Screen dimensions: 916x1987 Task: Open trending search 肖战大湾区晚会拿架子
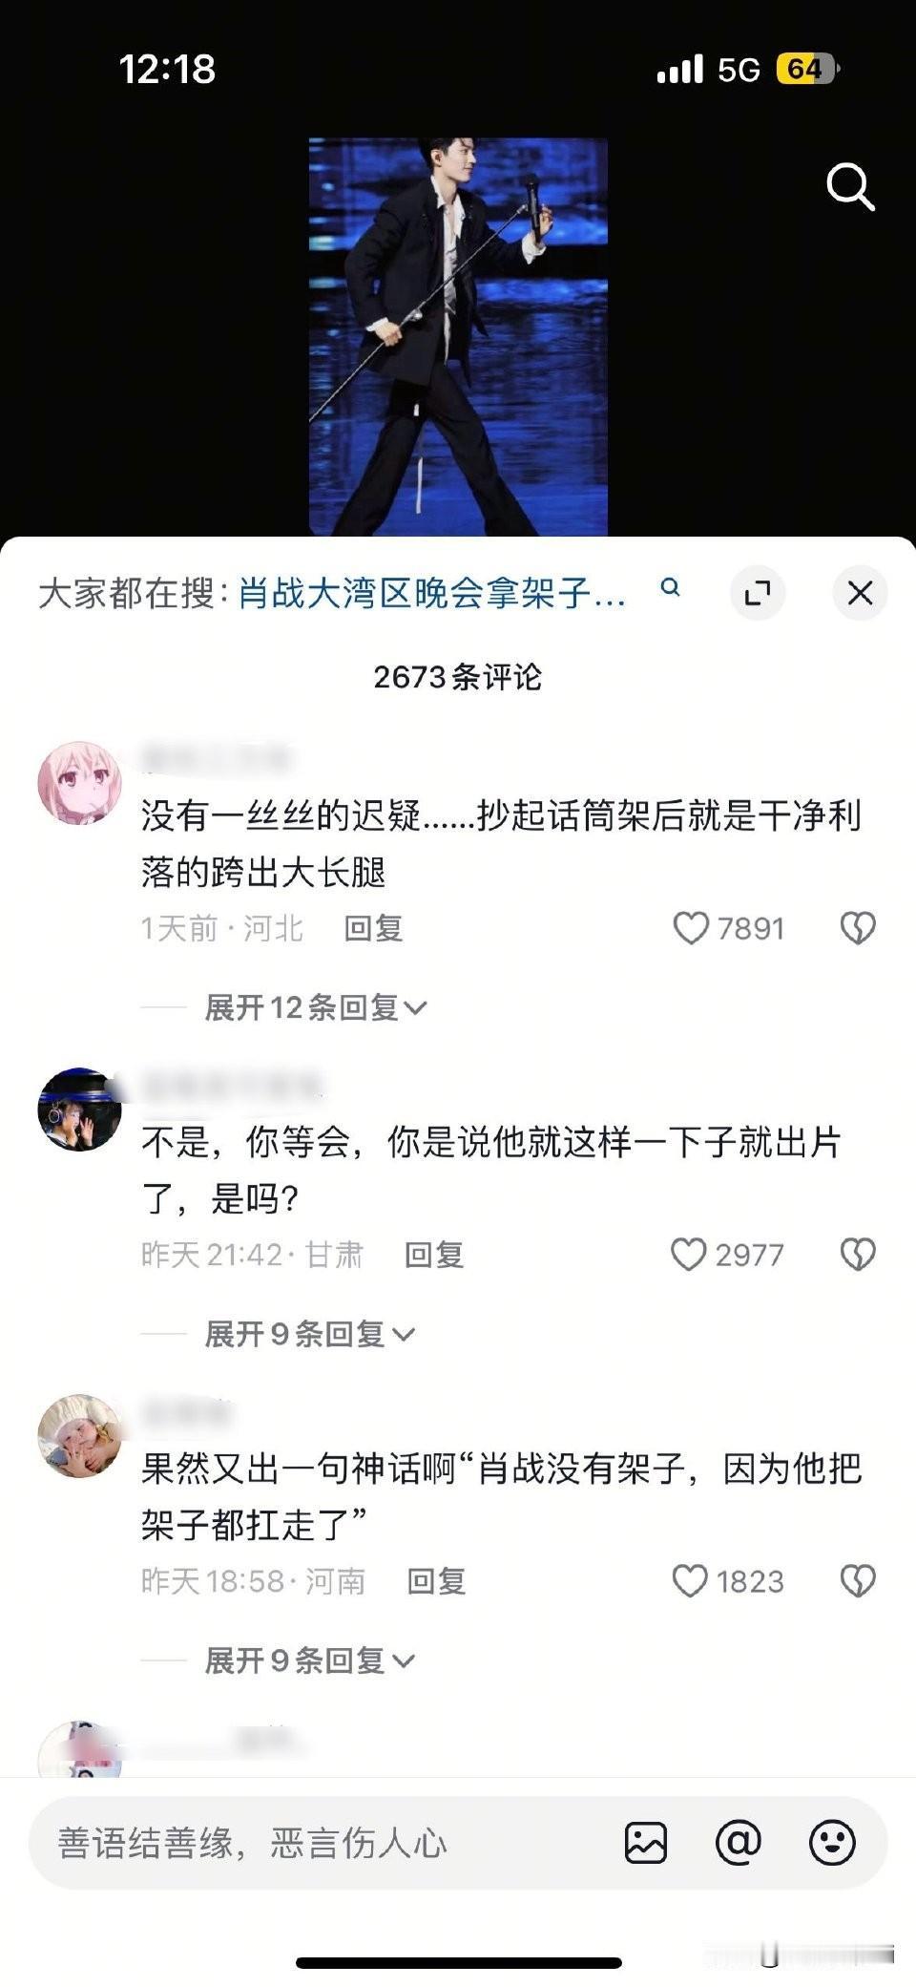pyautogui.click(x=432, y=593)
